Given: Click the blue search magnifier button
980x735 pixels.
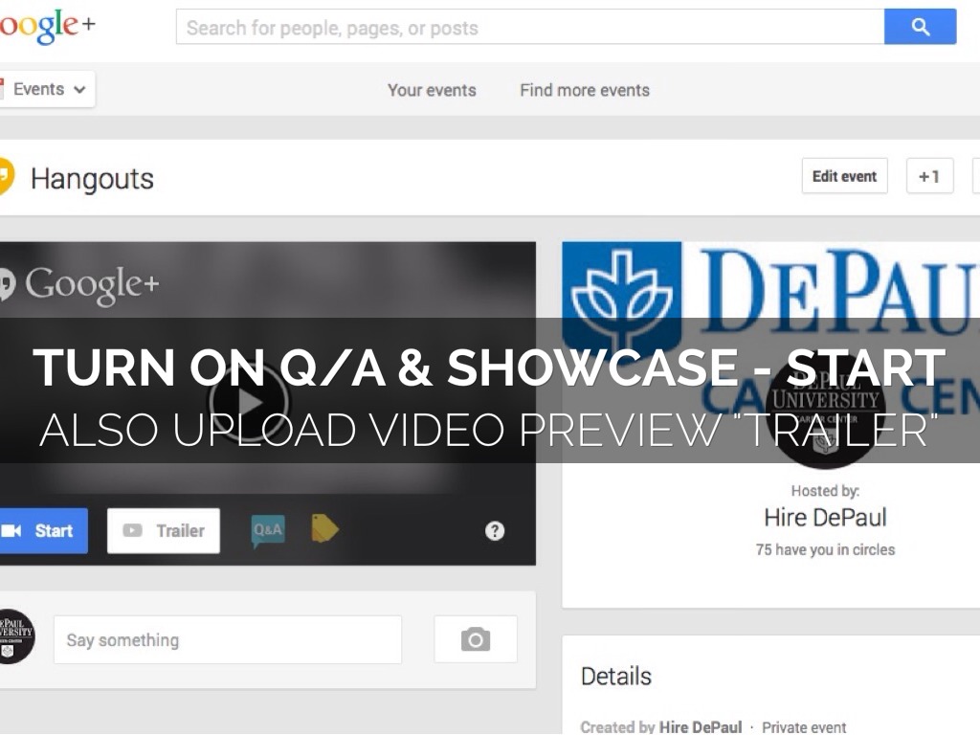Looking at the screenshot, I should pyautogui.click(x=920, y=28).
